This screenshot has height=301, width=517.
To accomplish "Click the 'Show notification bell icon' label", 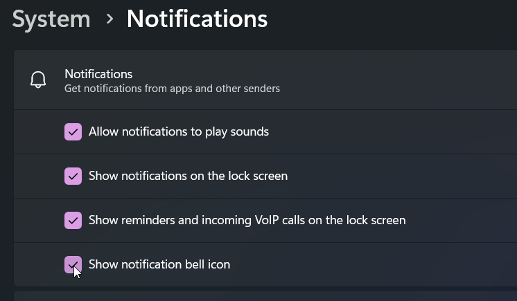I will [x=159, y=264].
